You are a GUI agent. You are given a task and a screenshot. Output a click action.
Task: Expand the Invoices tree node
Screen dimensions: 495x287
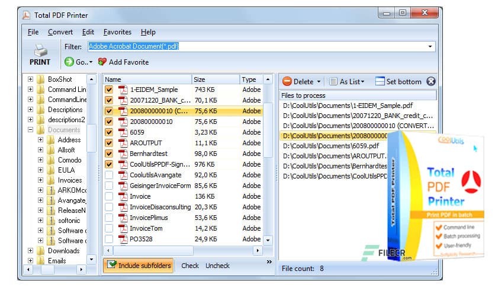[x=40, y=180]
